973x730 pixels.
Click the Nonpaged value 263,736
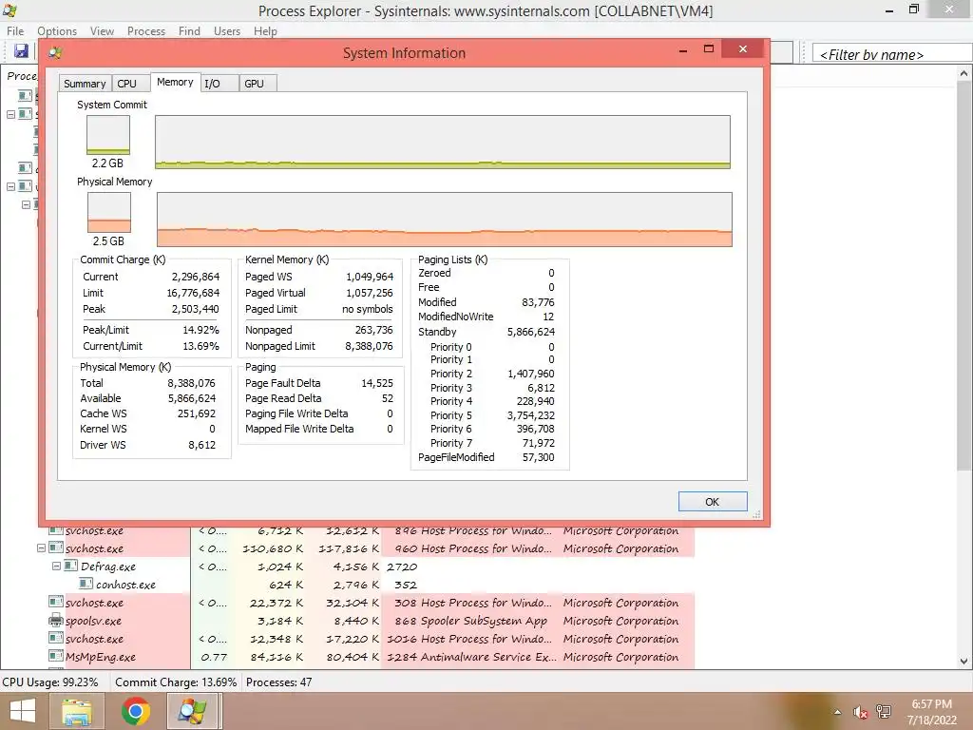tap(374, 330)
